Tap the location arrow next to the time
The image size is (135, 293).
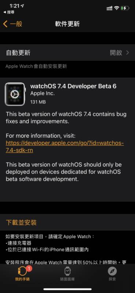click(x=22, y=6)
